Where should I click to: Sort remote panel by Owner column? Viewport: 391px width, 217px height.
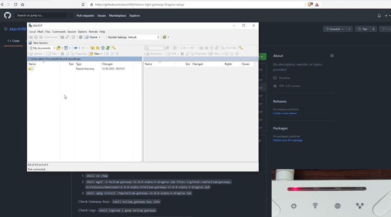[x=247, y=64]
